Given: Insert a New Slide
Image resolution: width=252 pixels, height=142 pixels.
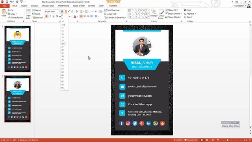Looking at the screenshot, I should click(28, 14).
